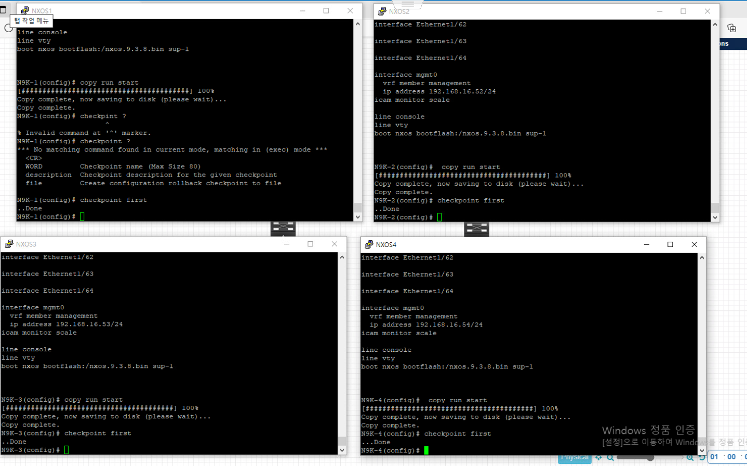Click the fit-to-screen crosshair icon

pos(598,457)
